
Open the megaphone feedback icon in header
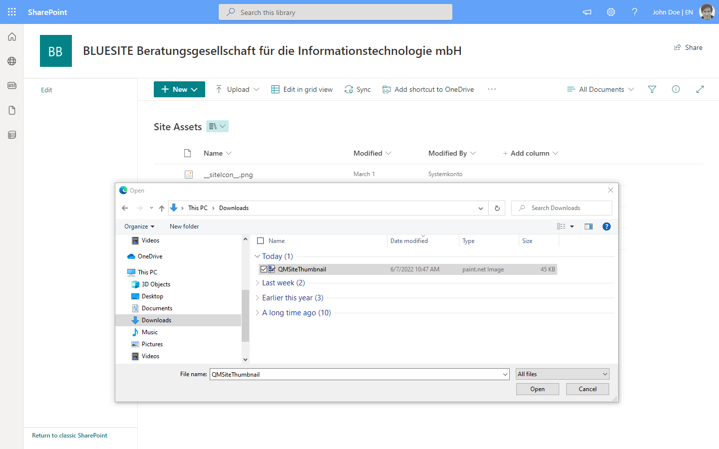[587, 12]
